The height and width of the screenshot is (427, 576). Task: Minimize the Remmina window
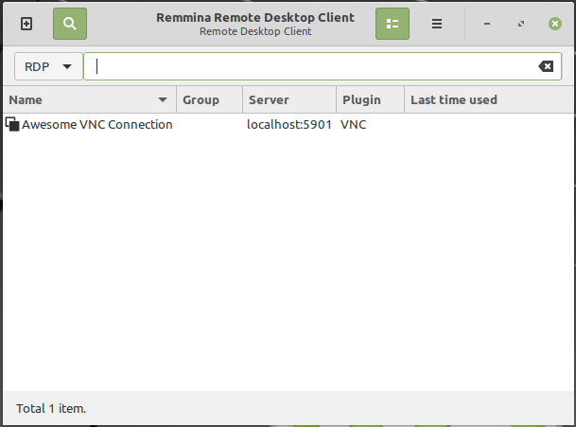pyautogui.click(x=487, y=24)
